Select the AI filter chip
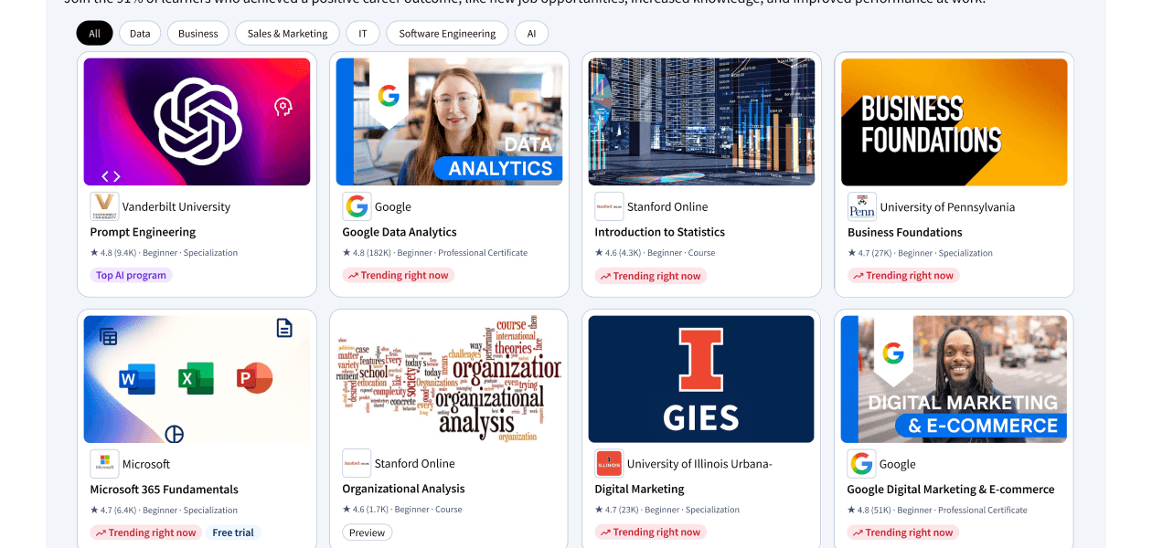1152x548 pixels. (531, 34)
